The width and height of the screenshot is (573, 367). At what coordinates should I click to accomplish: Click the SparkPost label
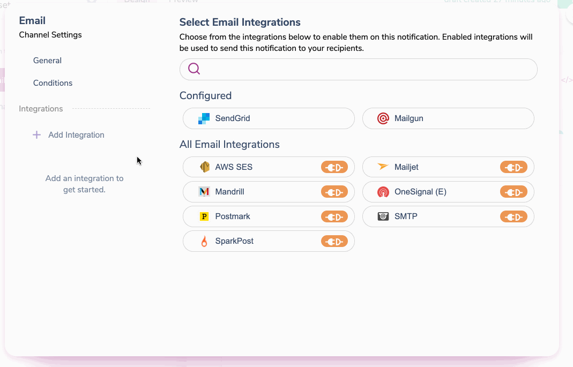click(x=234, y=241)
